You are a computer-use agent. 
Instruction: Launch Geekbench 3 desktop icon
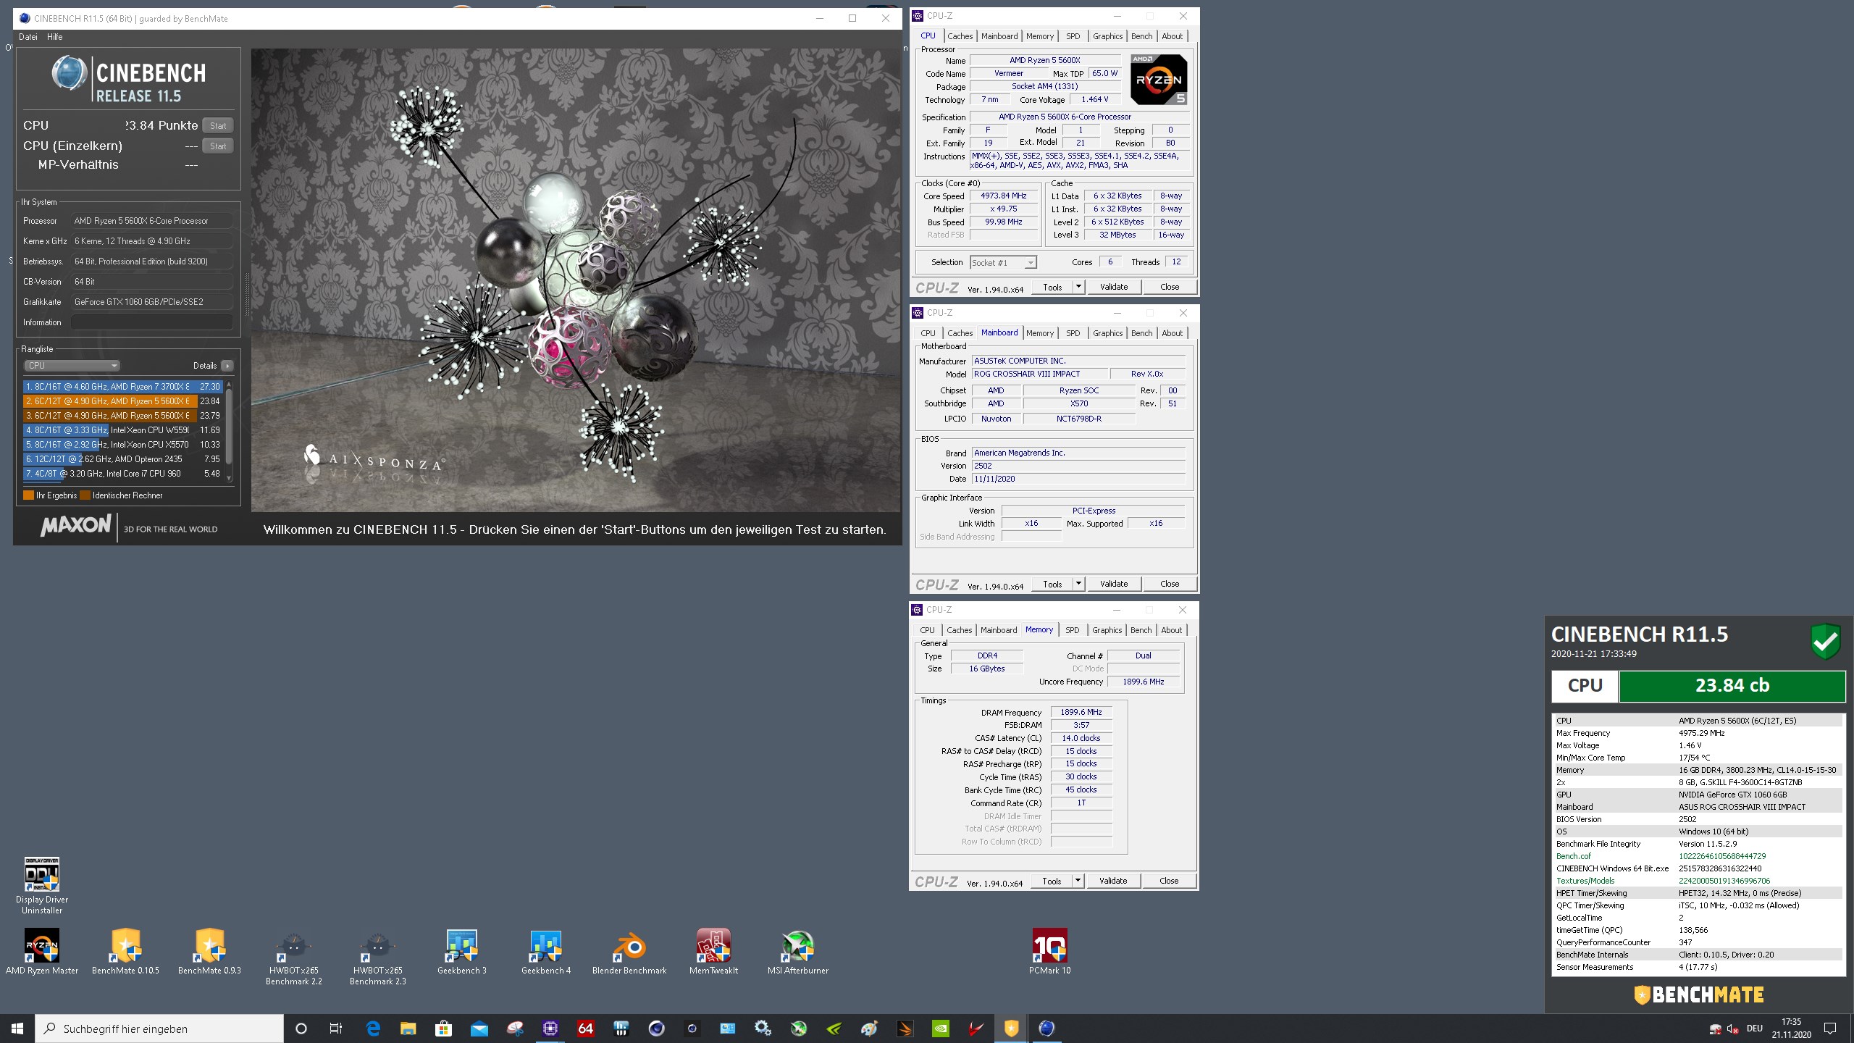(462, 952)
